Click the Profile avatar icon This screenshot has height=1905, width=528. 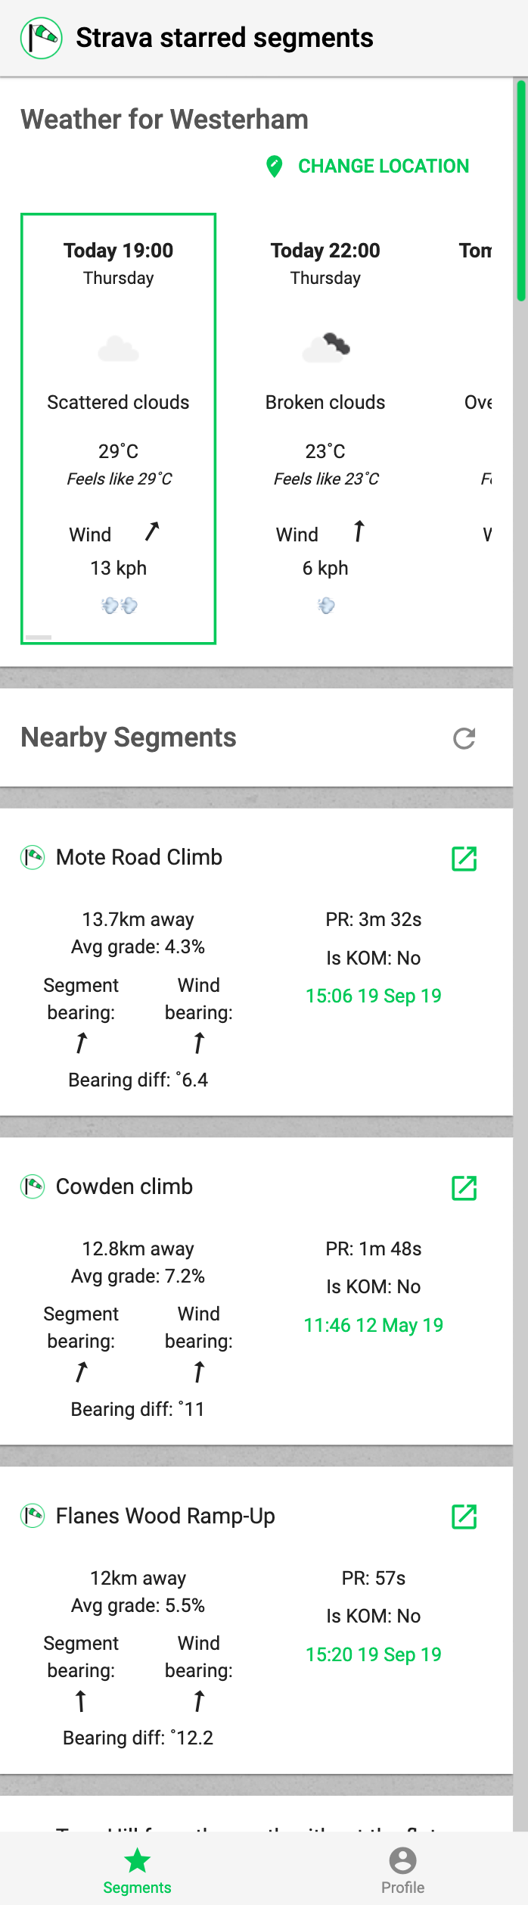pyautogui.click(x=403, y=1860)
